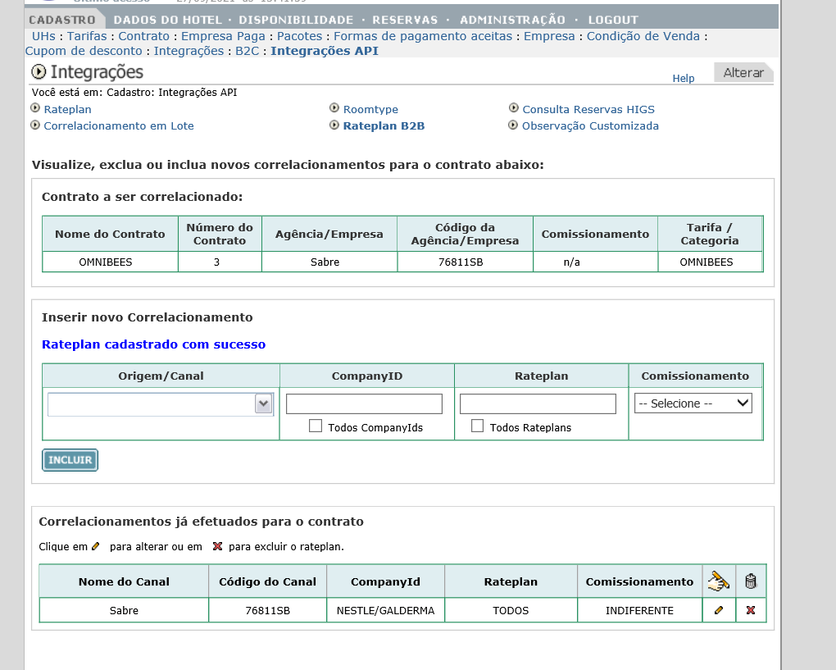This screenshot has width=836, height=670.
Task: Open the Help link
Action: [x=683, y=79]
